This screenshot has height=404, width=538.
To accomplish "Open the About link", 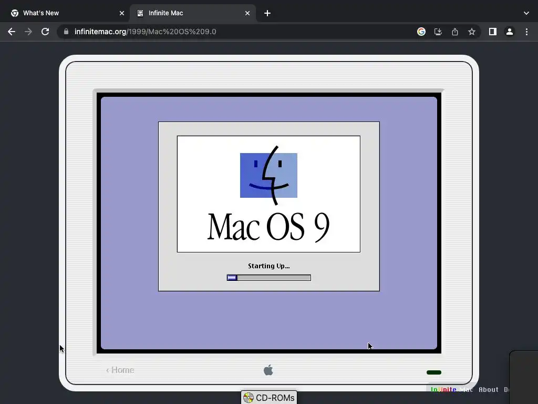I will click(489, 390).
